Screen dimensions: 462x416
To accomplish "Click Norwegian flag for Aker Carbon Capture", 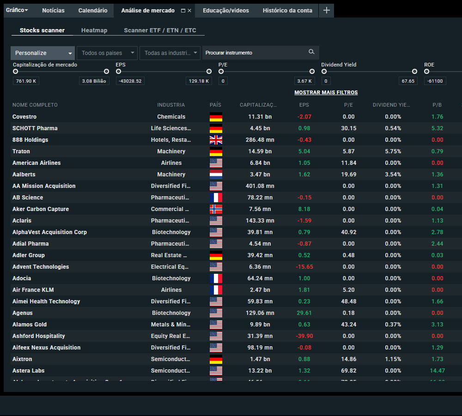I will click(x=216, y=209).
